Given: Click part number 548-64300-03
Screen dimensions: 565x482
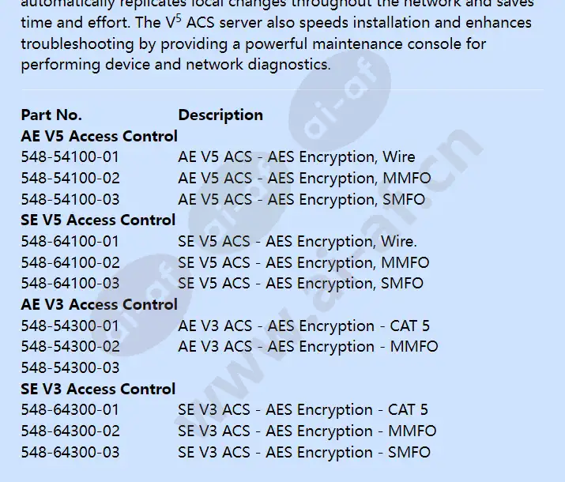Looking at the screenshot, I should [70, 453].
